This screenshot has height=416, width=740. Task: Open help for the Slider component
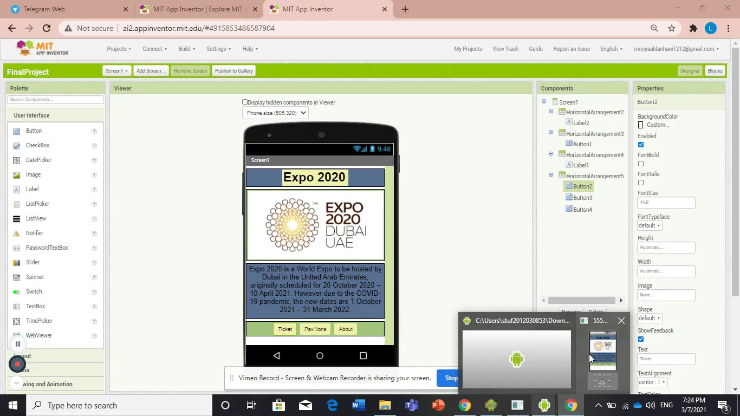click(94, 263)
